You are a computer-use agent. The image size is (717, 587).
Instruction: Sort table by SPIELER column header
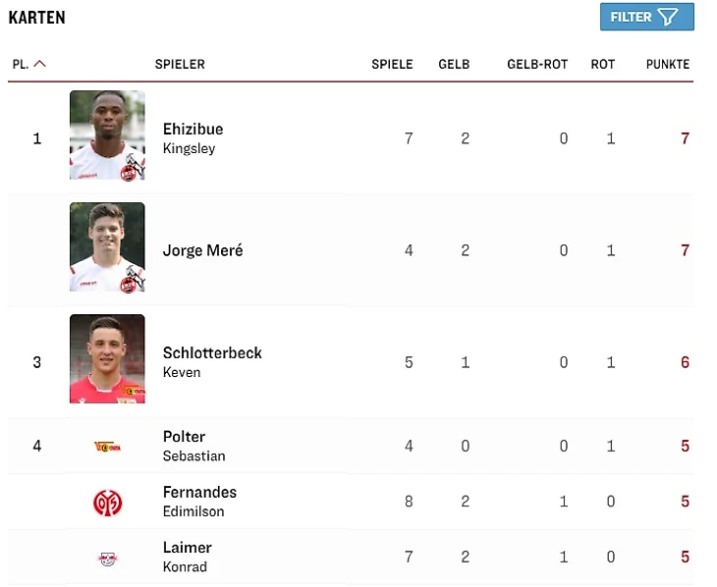click(x=180, y=64)
